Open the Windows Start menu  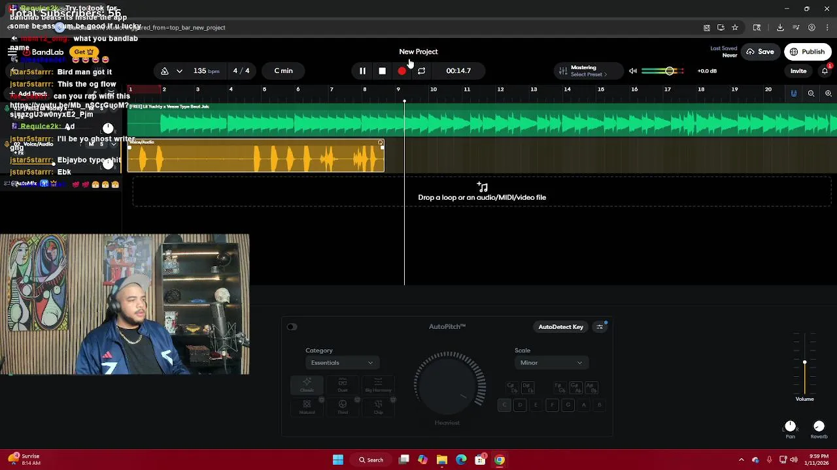338,460
